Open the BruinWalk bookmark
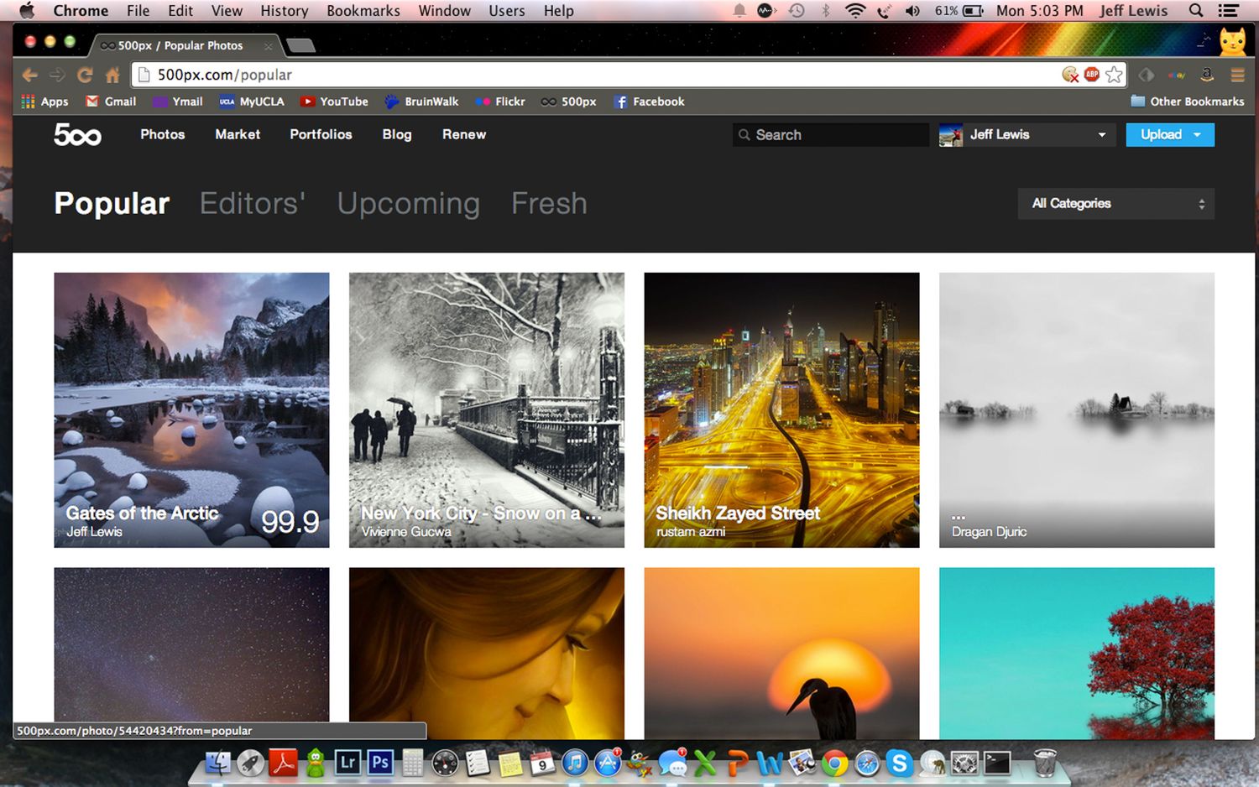This screenshot has width=1259, height=787. (421, 102)
